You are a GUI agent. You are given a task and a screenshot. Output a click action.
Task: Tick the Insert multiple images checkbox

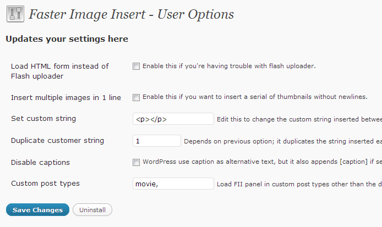[x=136, y=97]
